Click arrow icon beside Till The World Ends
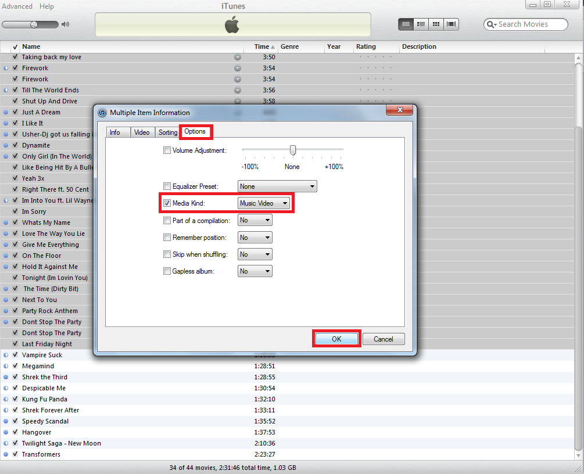Image resolution: width=584 pixels, height=474 pixels. 237,91
